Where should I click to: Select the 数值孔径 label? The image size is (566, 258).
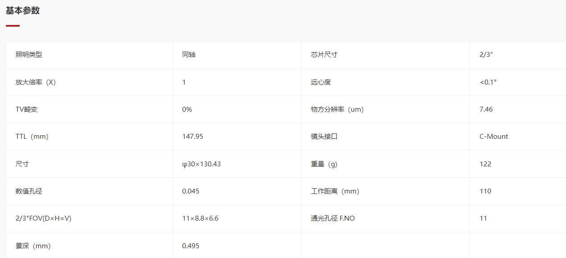tap(29, 191)
